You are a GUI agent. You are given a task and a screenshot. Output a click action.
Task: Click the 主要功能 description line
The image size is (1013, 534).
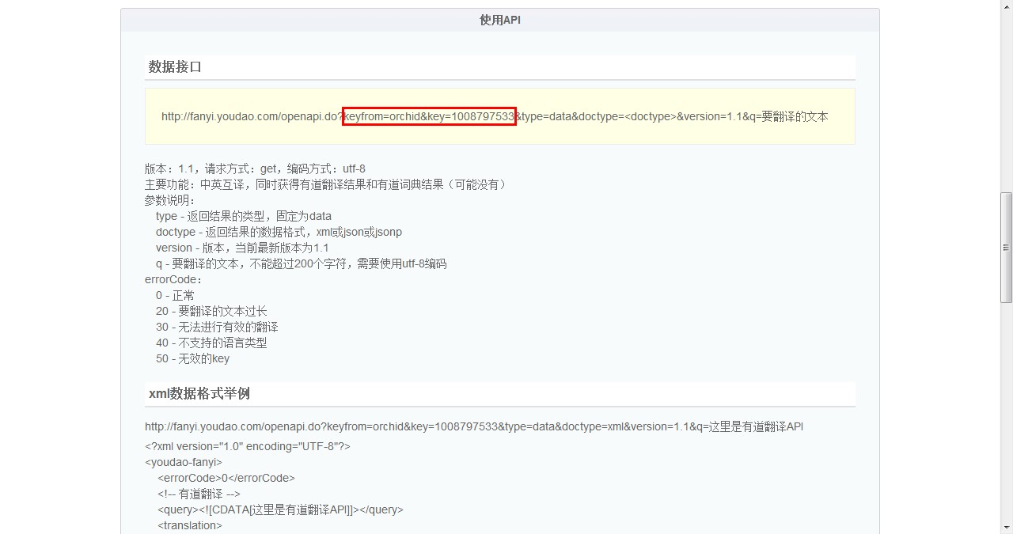[326, 184]
